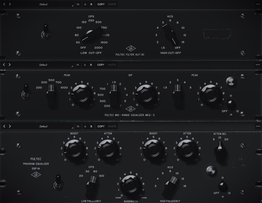Click the 15 value on High Cut-Off dial
Viewport: 262px width, 203px height.
tap(183, 42)
